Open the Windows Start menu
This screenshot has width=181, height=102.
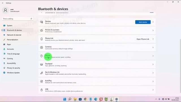[65, 99]
